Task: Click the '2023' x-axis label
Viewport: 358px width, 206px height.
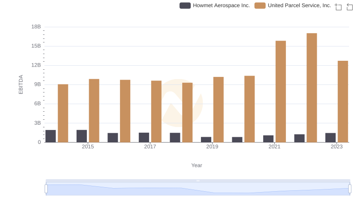Action: click(337, 147)
